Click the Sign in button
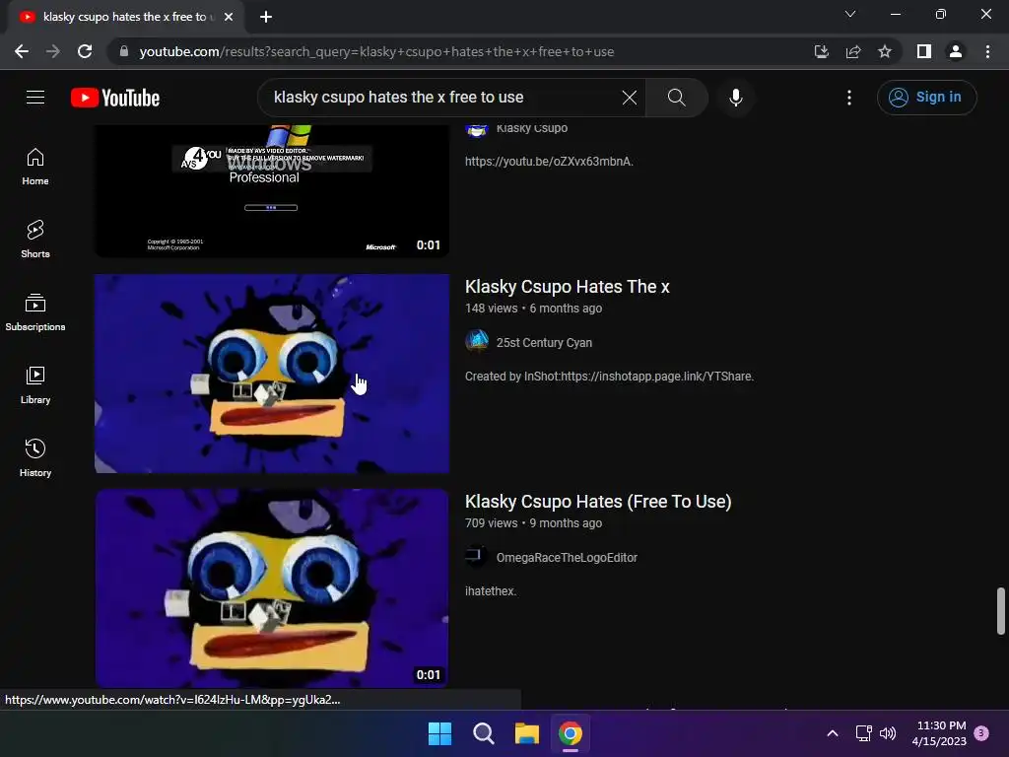 pyautogui.click(x=926, y=98)
